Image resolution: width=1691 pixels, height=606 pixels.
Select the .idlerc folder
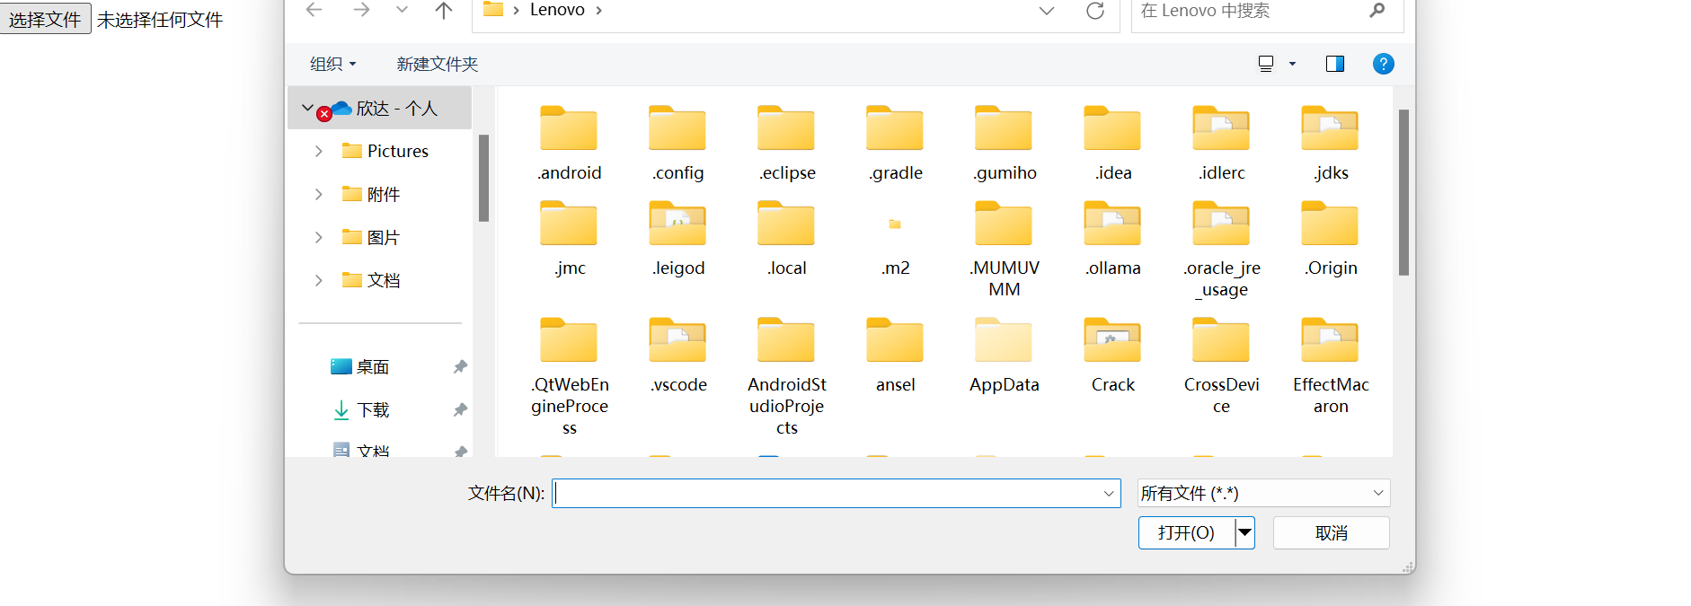(x=1221, y=144)
